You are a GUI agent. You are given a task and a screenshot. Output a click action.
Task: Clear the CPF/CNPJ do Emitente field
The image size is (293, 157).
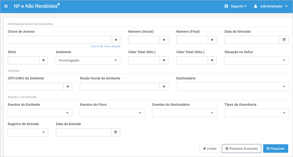click(68, 87)
